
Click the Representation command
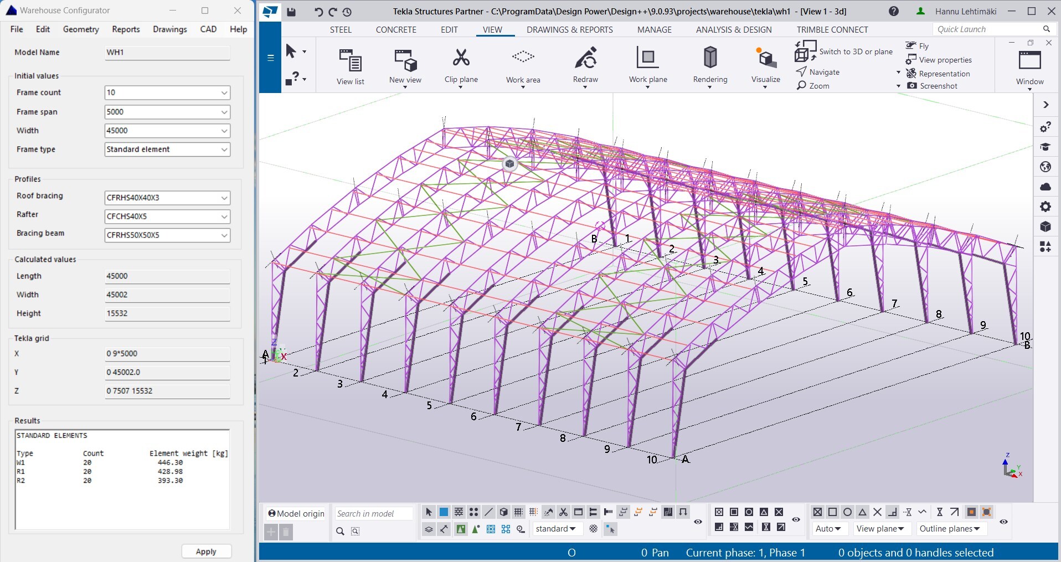click(938, 74)
